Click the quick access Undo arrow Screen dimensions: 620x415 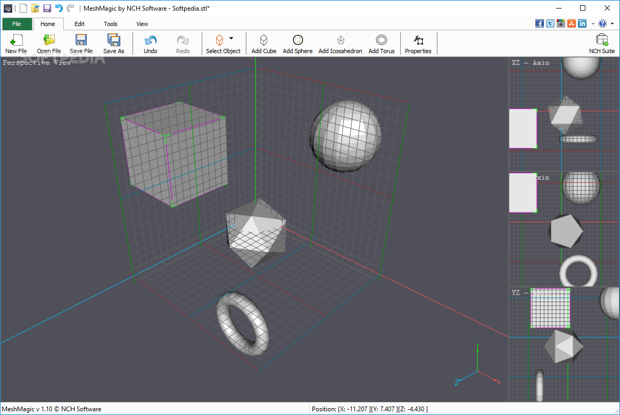(59, 8)
